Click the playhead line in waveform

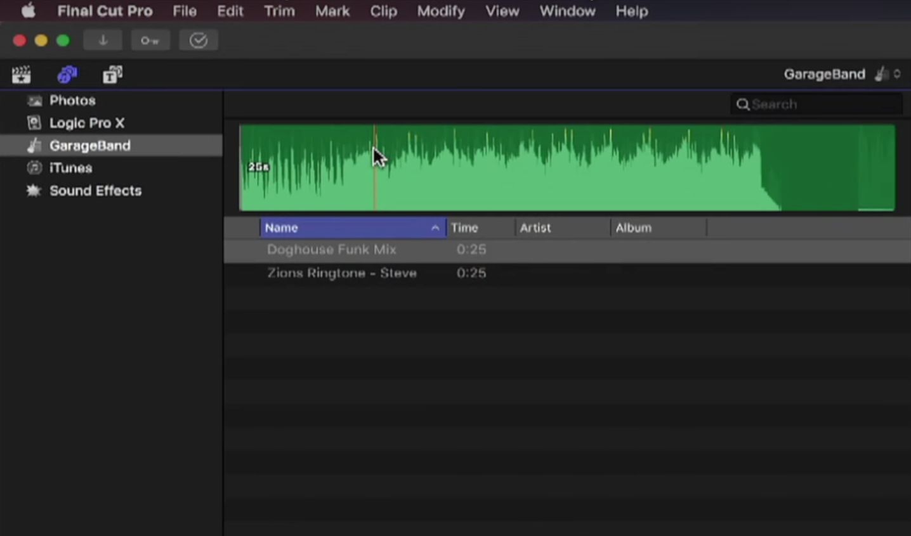click(x=375, y=168)
